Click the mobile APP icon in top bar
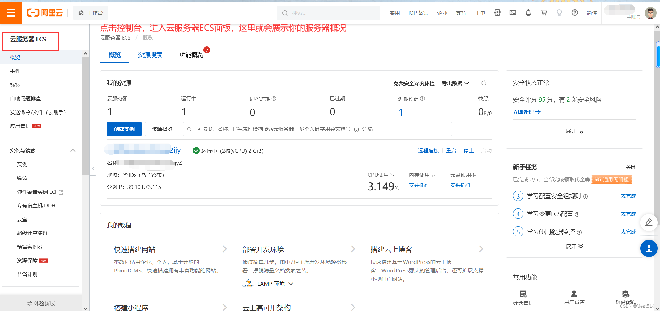This screenshot has height=311, width=660. click(x=497, y=12)
